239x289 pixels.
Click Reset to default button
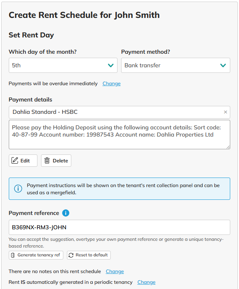(x=88, y=255)
